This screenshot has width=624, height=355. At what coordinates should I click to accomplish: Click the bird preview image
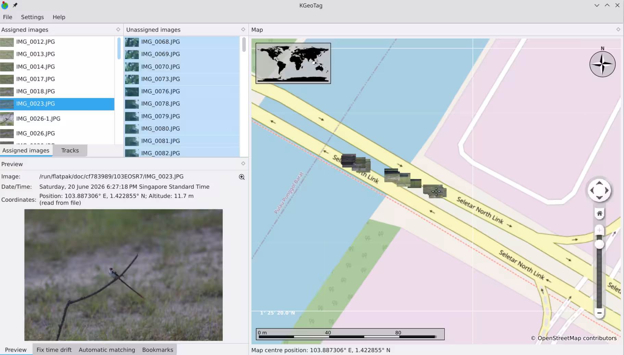tap(123, 275)
